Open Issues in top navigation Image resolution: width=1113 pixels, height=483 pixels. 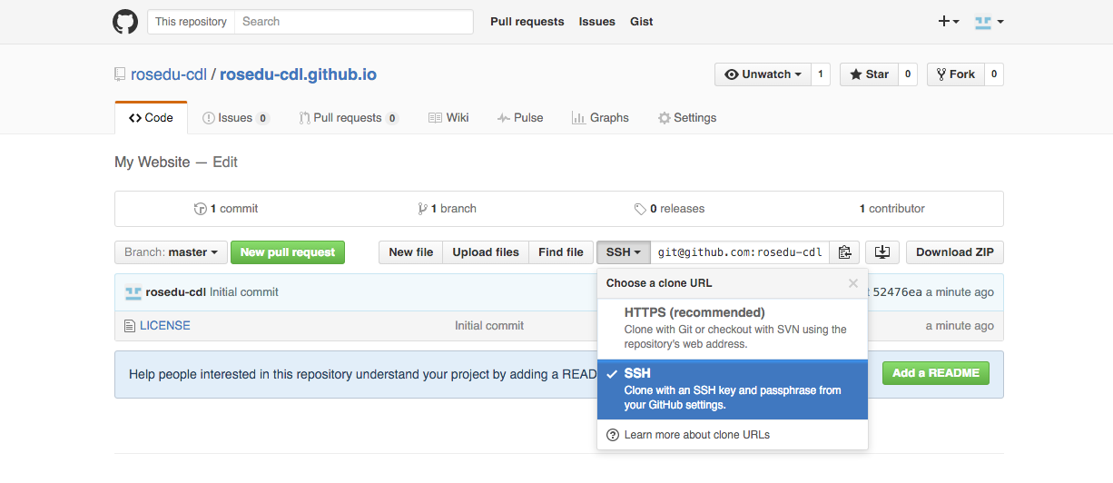tap(596, 22)
